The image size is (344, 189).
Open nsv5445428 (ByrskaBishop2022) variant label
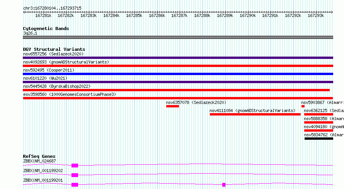tap(57, 86)
